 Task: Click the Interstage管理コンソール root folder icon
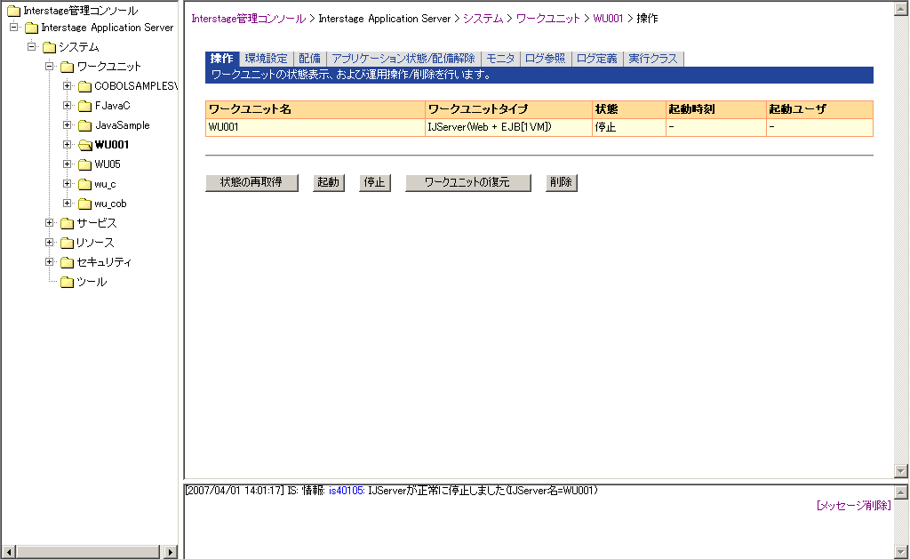(x=13, y=11)
